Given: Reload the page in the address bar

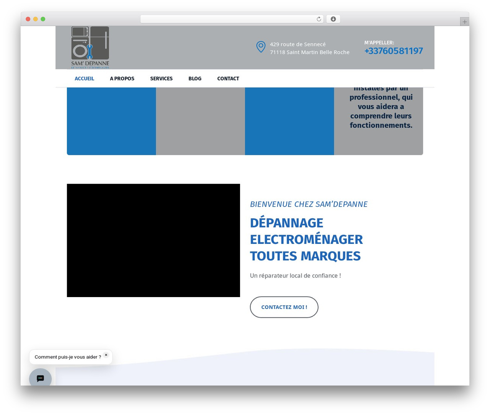Looking at the screenshot, I should pos(318,19).
